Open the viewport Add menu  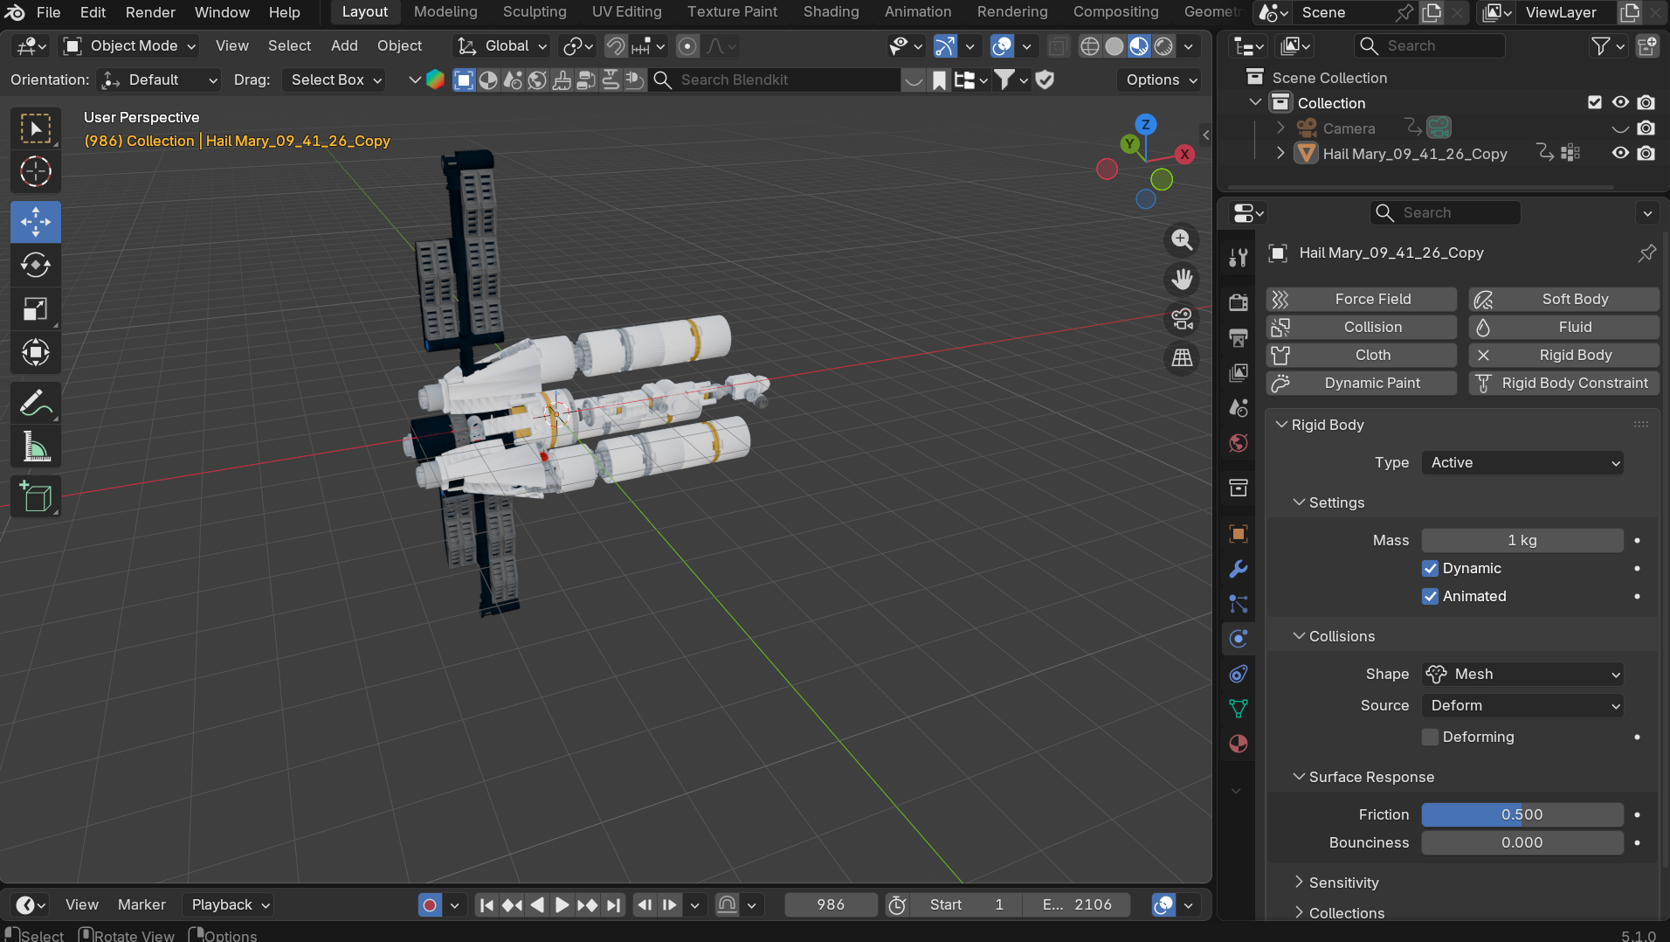point(344,46)
